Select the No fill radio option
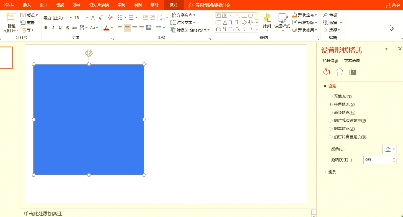Image resolution: width=403 pixels, height=217 pixels. pos(330,96)
